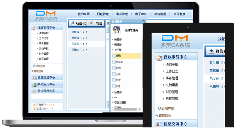Open 网络硬盘 in top navigation
This screenshot has width=237, height=134.
click(x=160, y=14)
